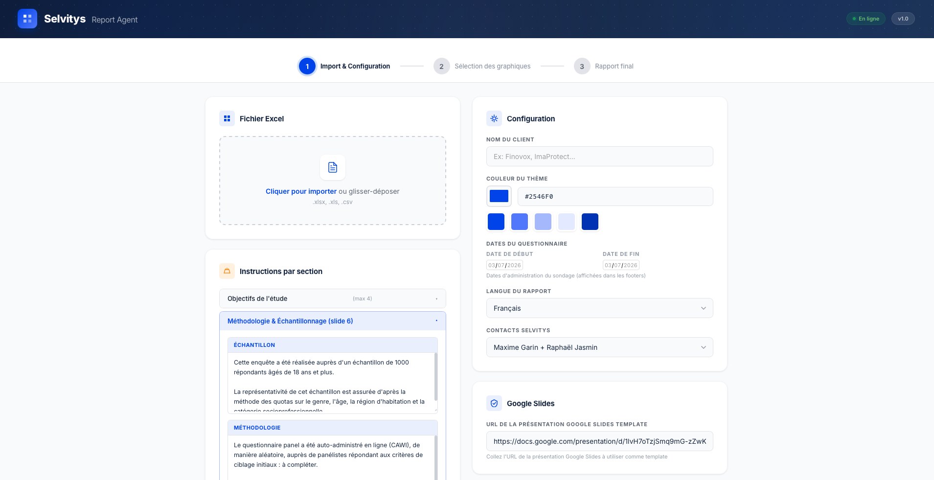Viewport: 934px width, 480px height.
Task: Click the MÉTHODOLOGIE header label
Action: (x=257, y=428)
